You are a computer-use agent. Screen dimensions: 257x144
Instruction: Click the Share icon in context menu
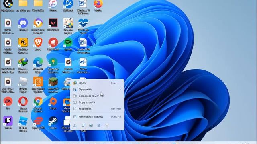pos(99,125)
